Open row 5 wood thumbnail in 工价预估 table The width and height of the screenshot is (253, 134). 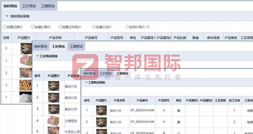coord(53,131)
